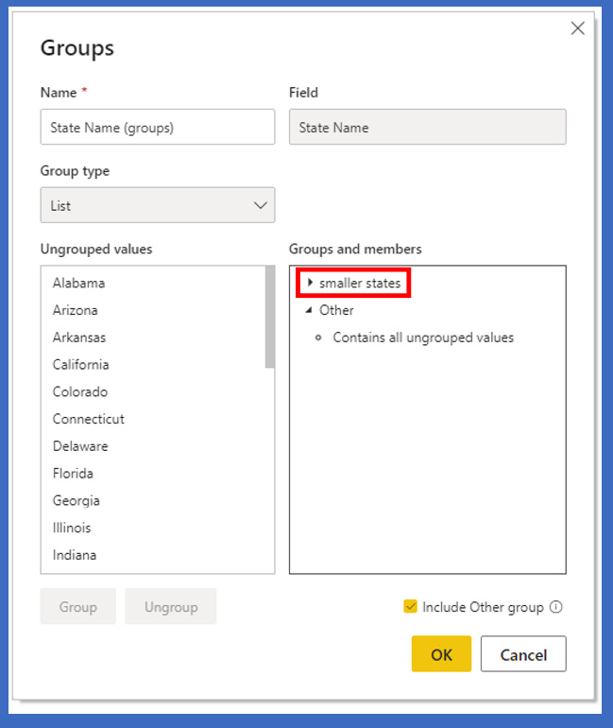Image resolution: width=613 pixels, height=728 pixels.
Task: Select Alabama in ungrouped values
Action: click(79, 283)
